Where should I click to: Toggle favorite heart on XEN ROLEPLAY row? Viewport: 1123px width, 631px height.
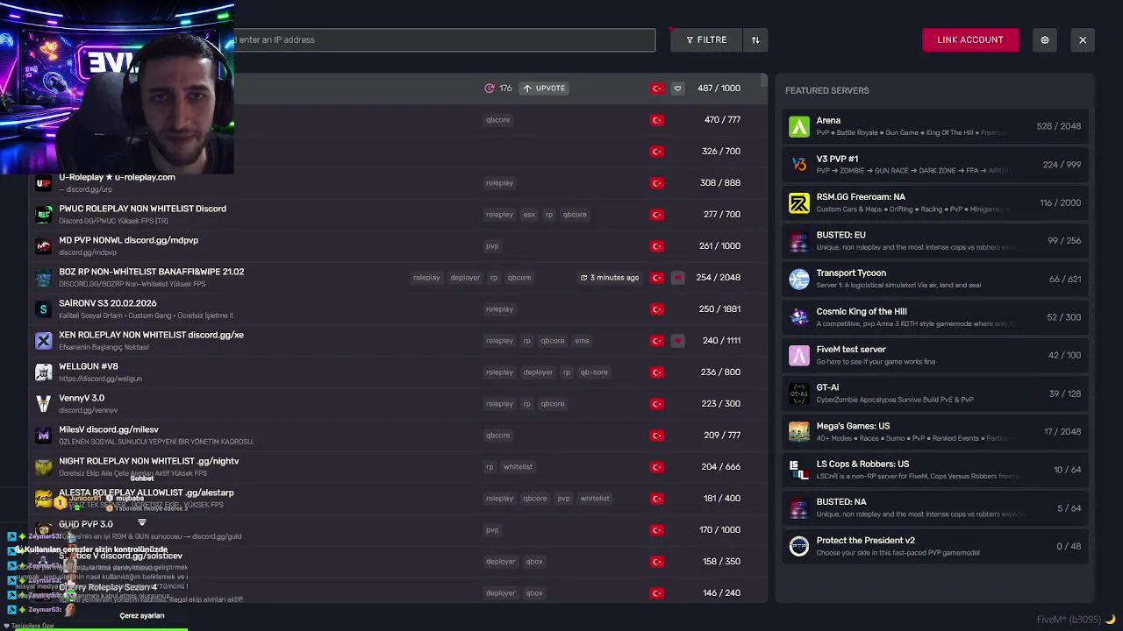pyautogui.click(x=677, y=340)
